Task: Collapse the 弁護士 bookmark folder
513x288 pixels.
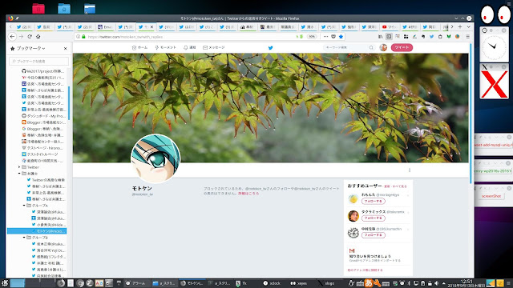Action: tap(19, 174)
